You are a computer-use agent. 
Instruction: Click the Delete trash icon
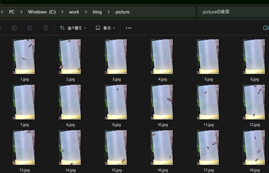[x=46, y=28]
